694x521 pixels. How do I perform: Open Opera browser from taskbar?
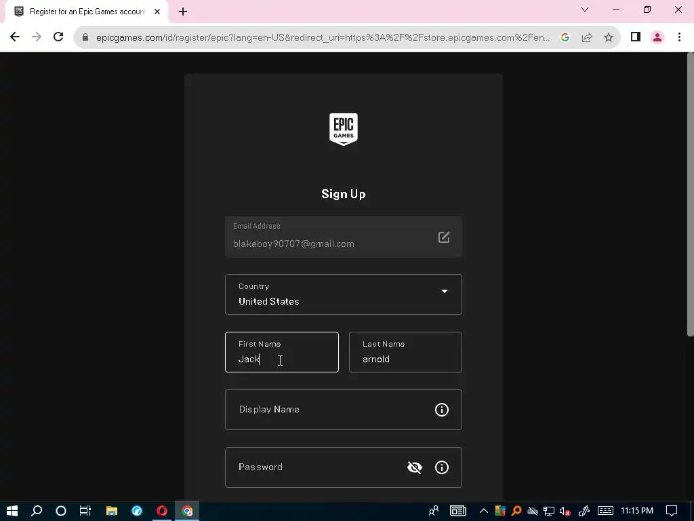point(162,511)
